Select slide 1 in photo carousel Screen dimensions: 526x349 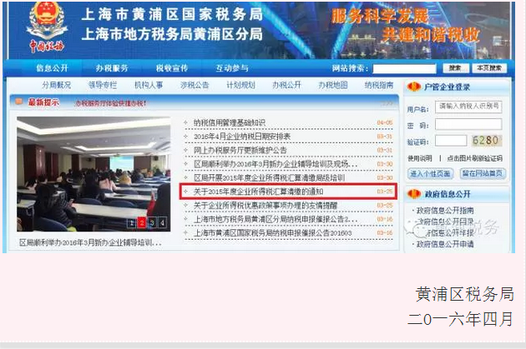coord(132,223)
